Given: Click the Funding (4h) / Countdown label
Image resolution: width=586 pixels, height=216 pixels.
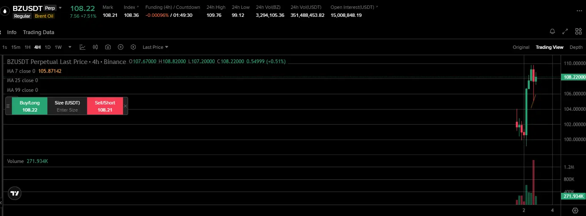Looking at the screenshot, I should (x=173, y=8).
